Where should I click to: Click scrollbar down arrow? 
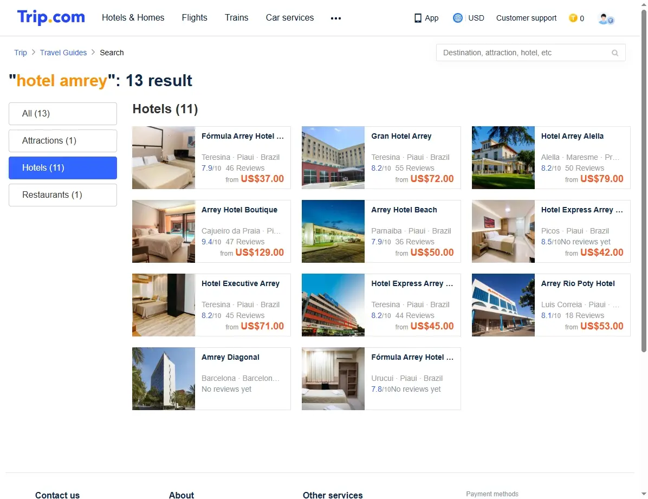tap(644, 494)
